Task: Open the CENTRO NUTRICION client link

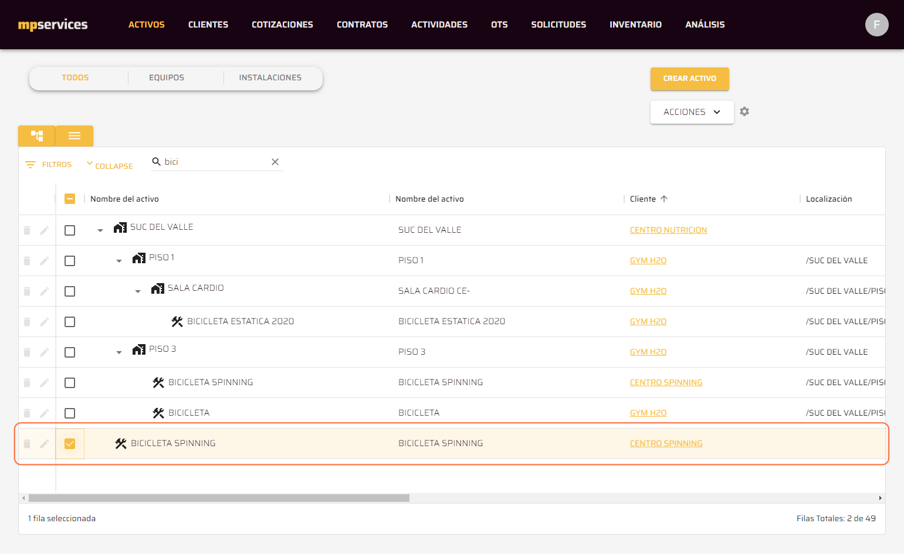Action: [668, 230]
